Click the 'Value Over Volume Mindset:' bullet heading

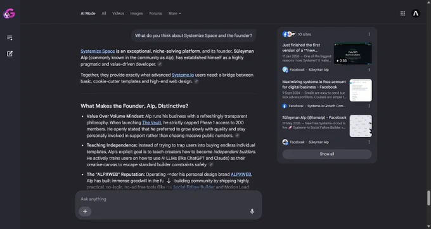pos(115,116)
